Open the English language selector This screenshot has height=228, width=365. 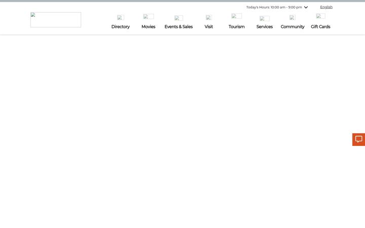(x=326, y=7)
